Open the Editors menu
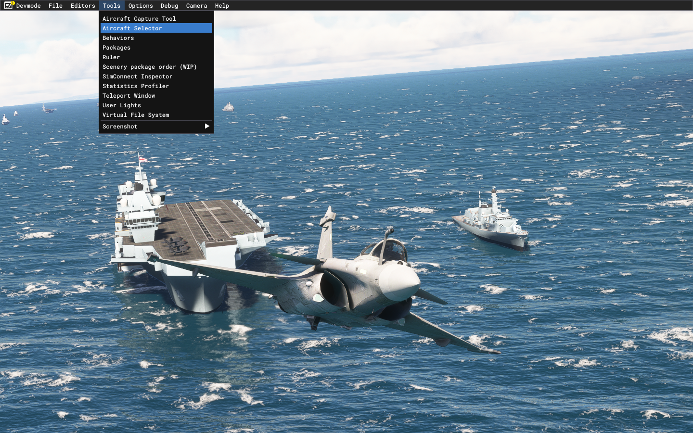The image size is (693, 433). click(83, 6)
